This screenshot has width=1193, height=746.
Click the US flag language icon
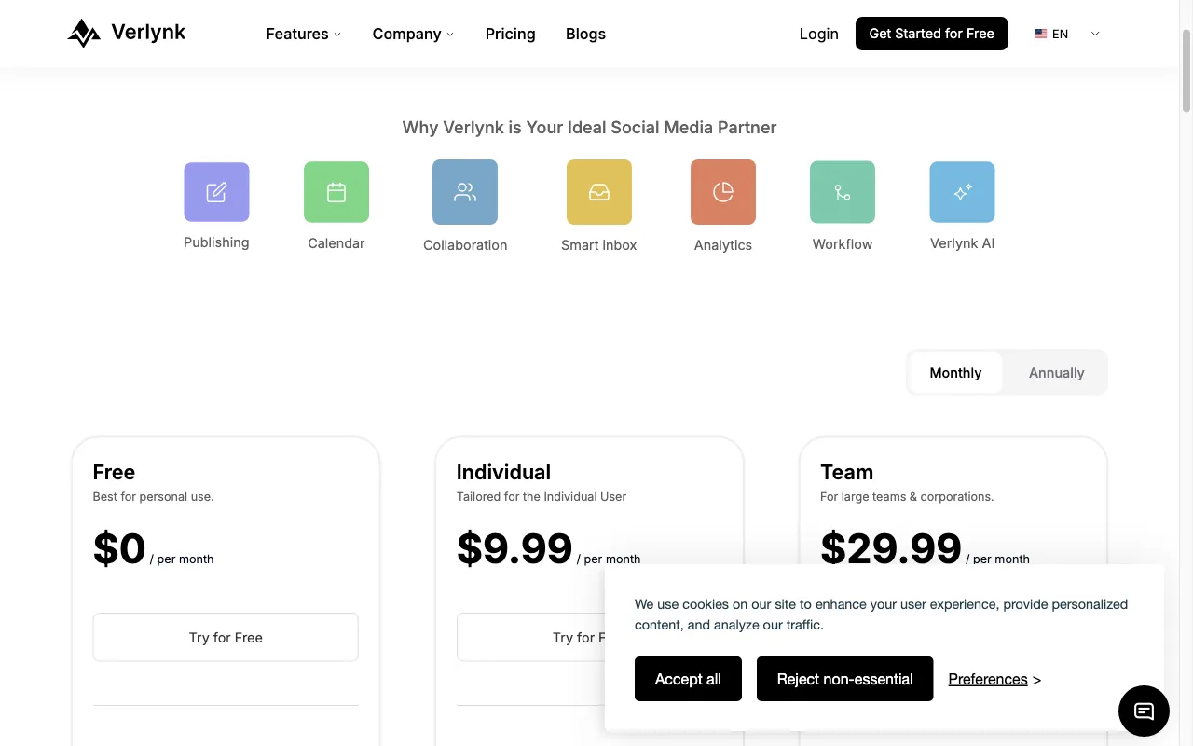point(1040,34)
